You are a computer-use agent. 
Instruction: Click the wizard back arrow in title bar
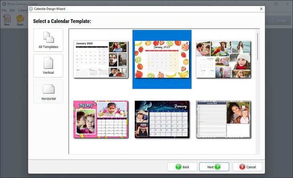31,8
